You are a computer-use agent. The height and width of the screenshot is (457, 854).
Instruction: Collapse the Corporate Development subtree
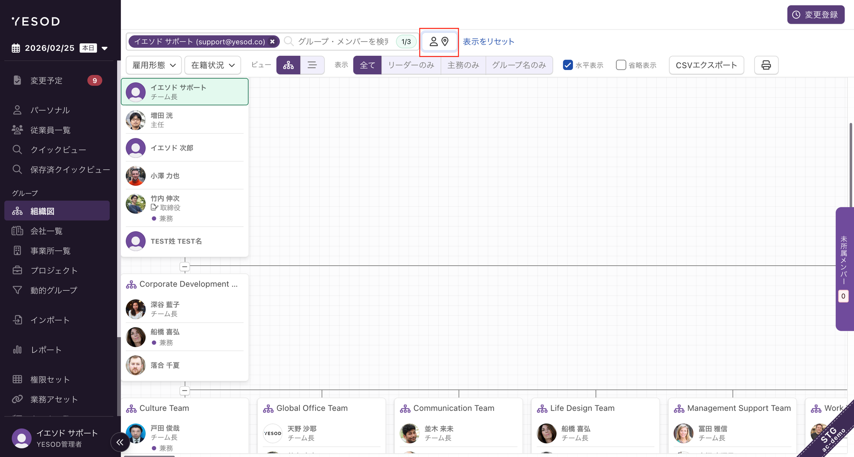185,390
